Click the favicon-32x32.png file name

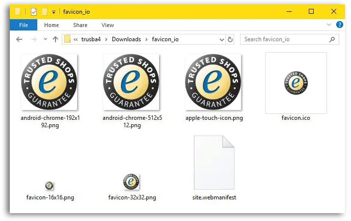(x=132, y=197)
